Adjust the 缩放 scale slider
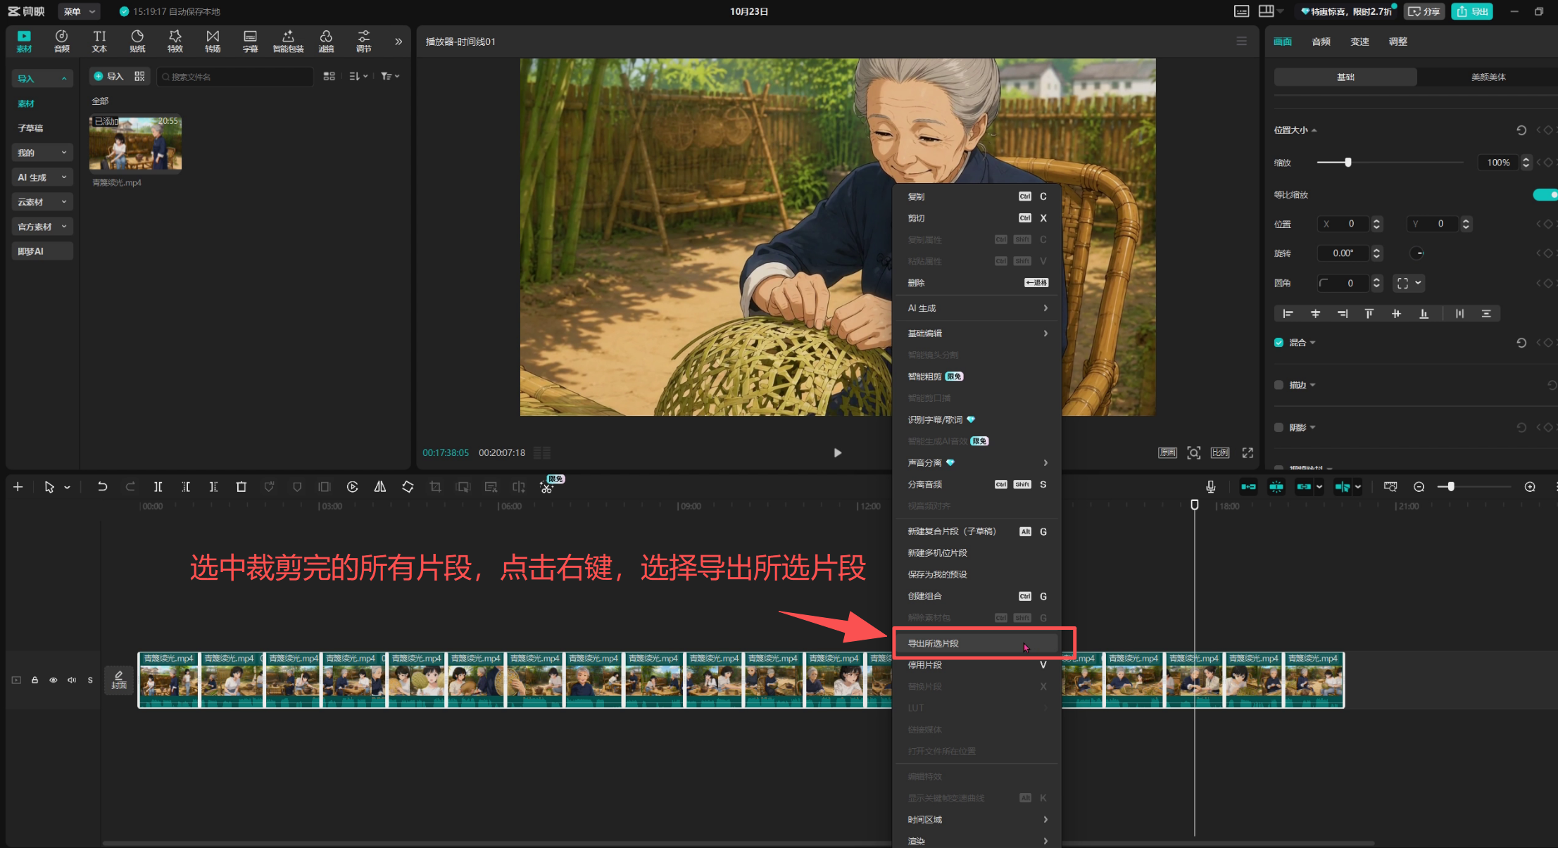Image resolution: width=1558 pixels, height=848 pixels. point(1390,163)
